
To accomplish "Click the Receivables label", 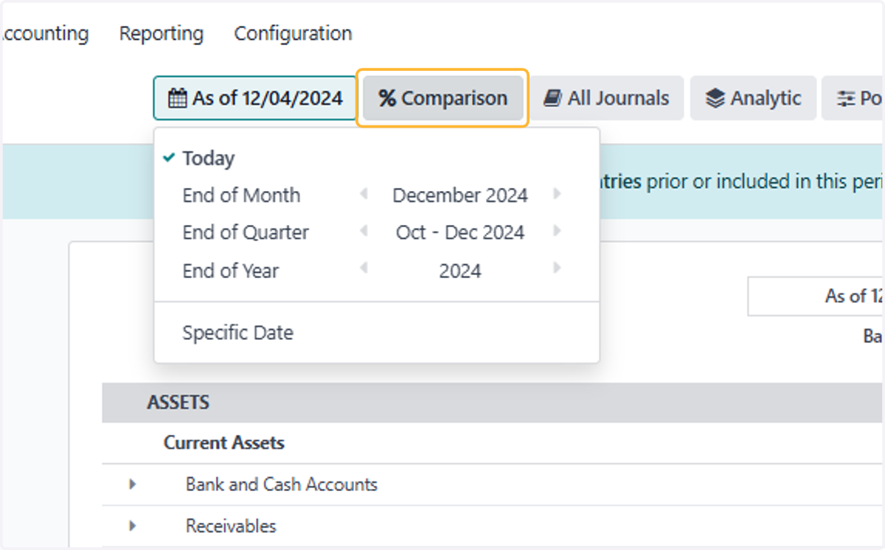I will click(231, 526).
